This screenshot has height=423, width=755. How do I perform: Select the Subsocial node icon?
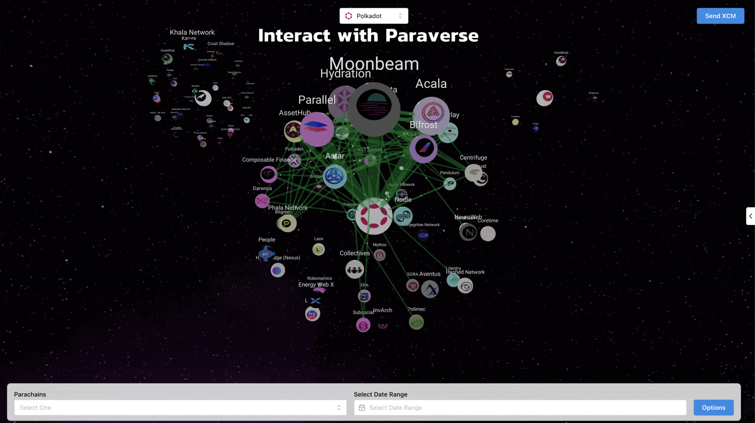363,325
